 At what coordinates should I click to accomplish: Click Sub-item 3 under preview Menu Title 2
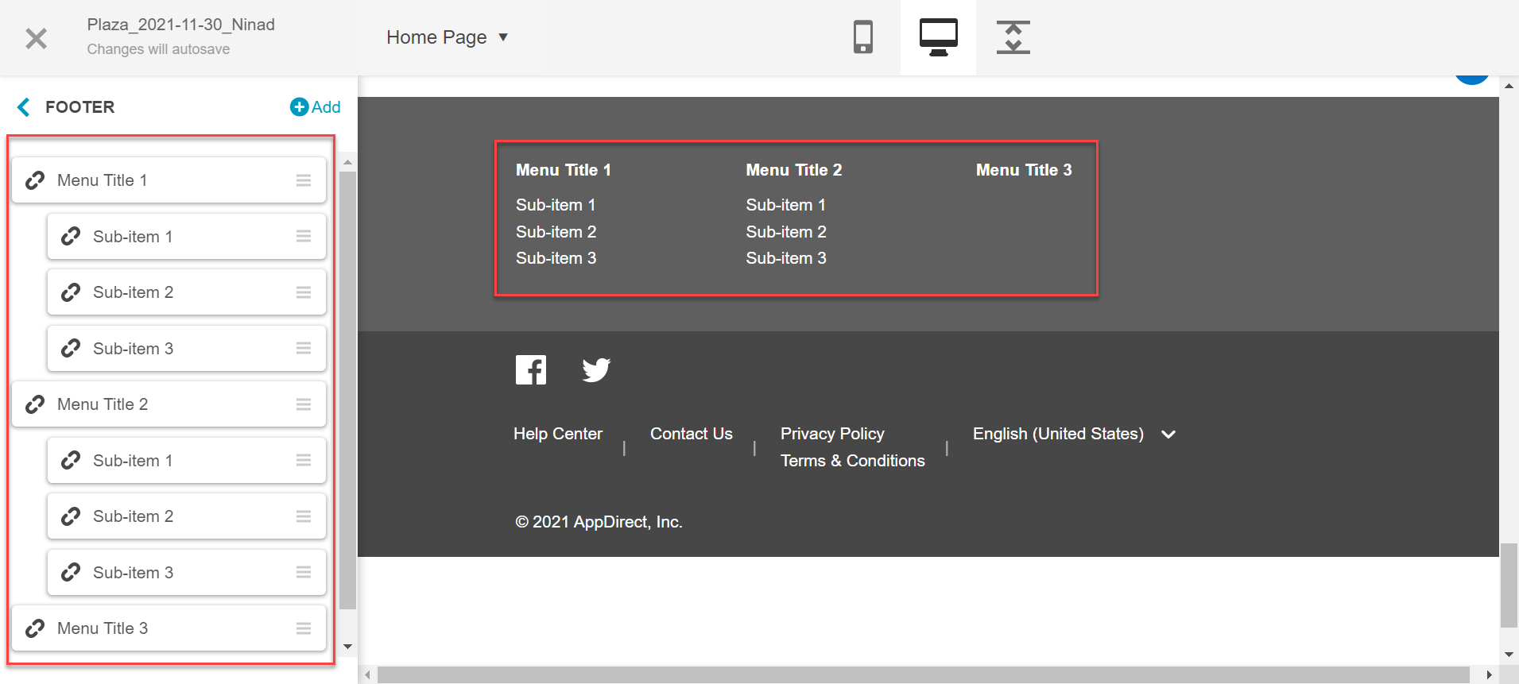tap(786, 258)
